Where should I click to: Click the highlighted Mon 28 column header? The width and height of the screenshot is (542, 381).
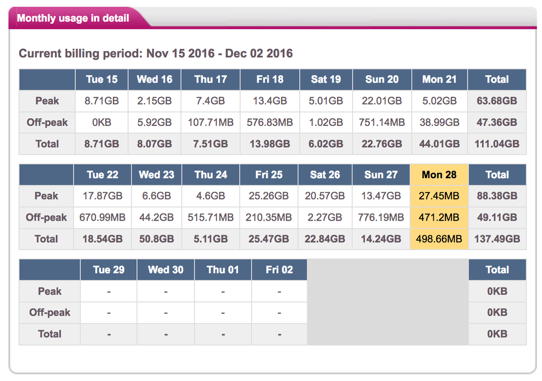point(439,175)
